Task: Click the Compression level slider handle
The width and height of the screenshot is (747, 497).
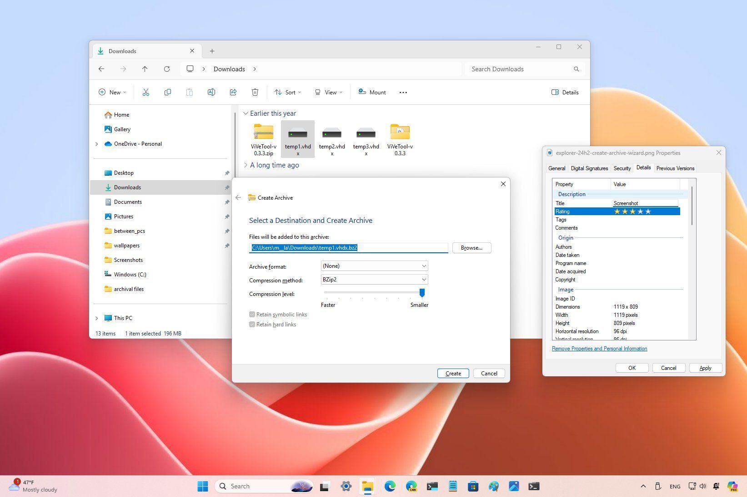Action: coord(422,293)
